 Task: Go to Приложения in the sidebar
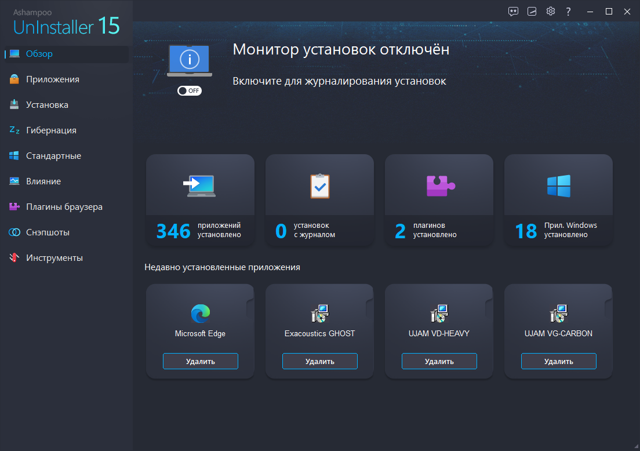[66, 79]
